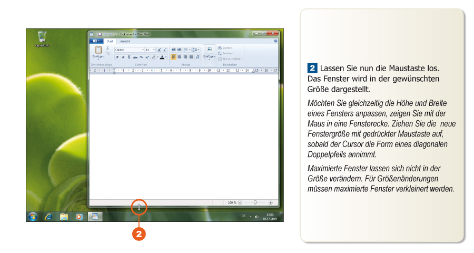The height and width of the screenshot is (253, 474).
Task: Click the decrease indent icon
Action: click(x=173, y=50)
